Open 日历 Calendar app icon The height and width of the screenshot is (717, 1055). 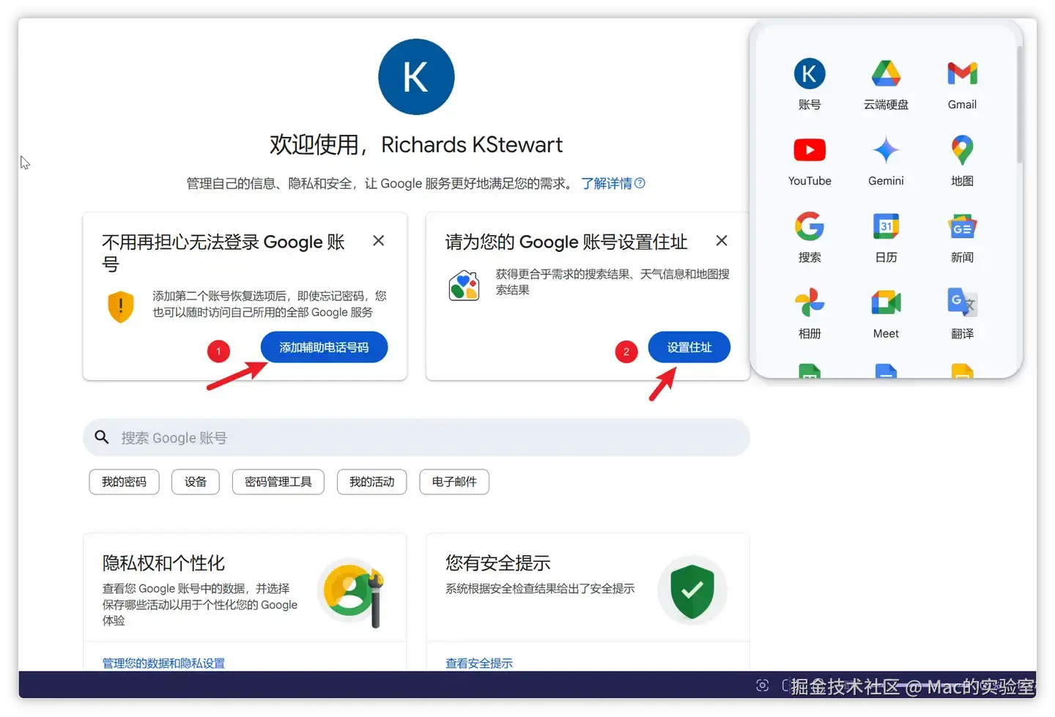(x=886, y=226)
